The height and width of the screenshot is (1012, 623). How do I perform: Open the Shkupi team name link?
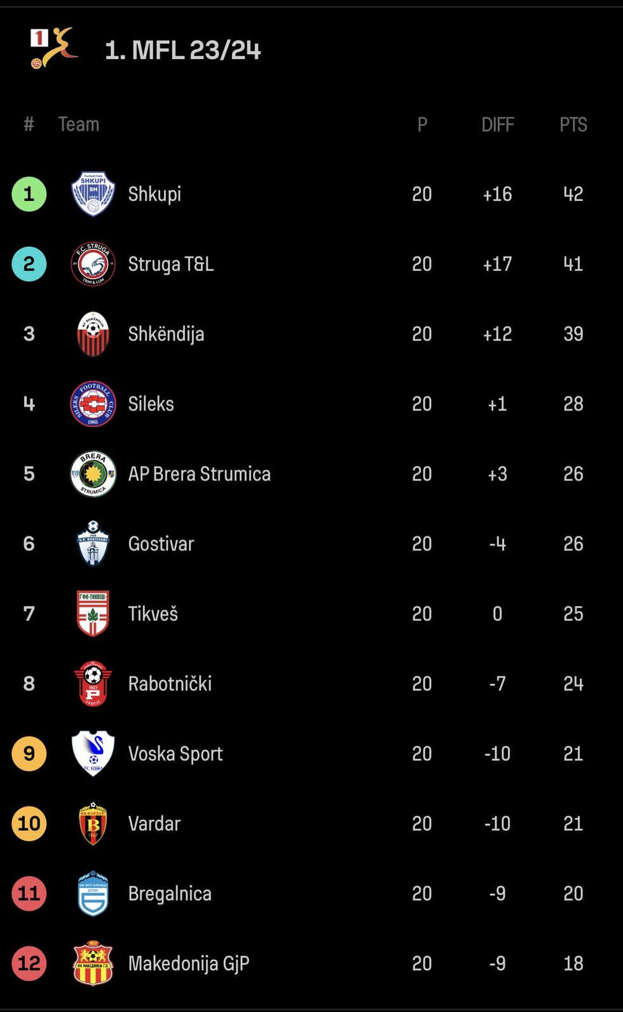point(154,194)
